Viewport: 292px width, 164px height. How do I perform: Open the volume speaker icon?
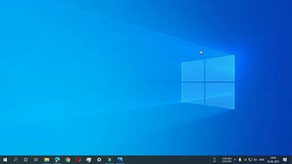point(255,160)
